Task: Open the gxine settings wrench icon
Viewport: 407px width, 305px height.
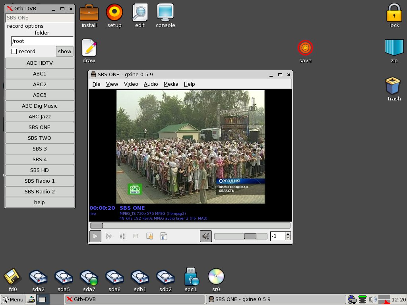Action: [163, 236]
